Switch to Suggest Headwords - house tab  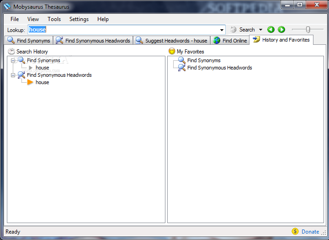tap(171, 40)
